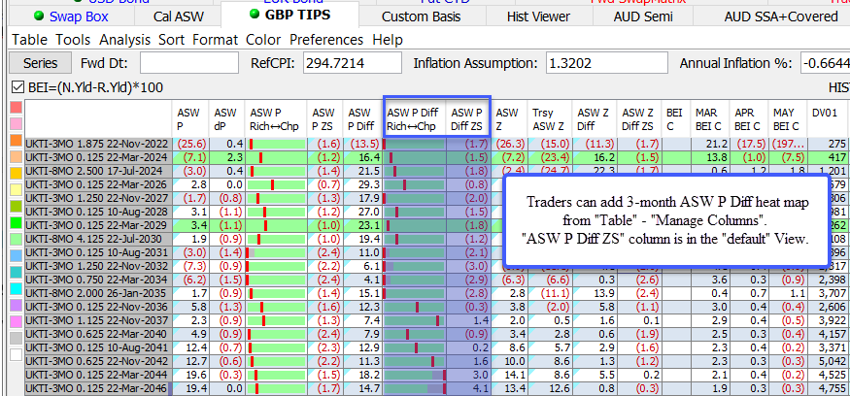This screenshot has width=850, height=396.
Task: Select row UKTI-8MO 2.000 26-Jan-2035
Action: click(x=98, y=293)
